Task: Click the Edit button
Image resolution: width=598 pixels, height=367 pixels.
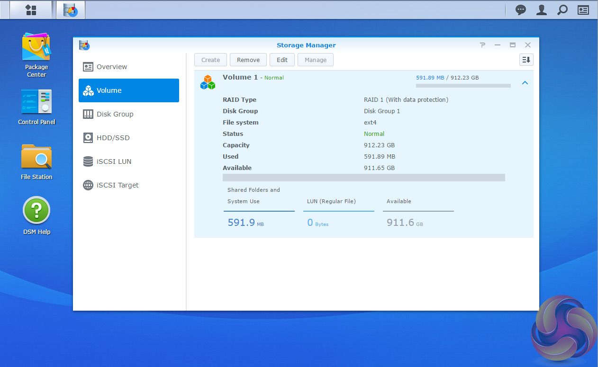Action: tap(282, 60)
